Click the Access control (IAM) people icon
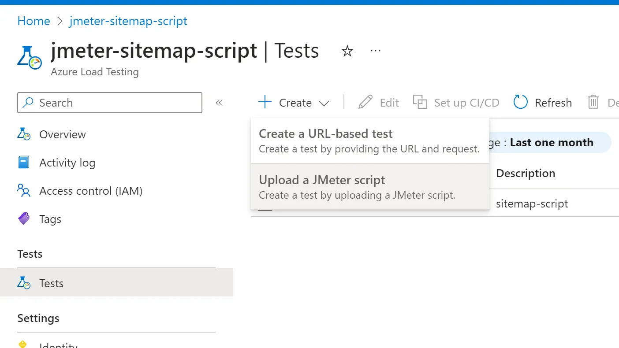Screen dimensions: 619x348 24,191
